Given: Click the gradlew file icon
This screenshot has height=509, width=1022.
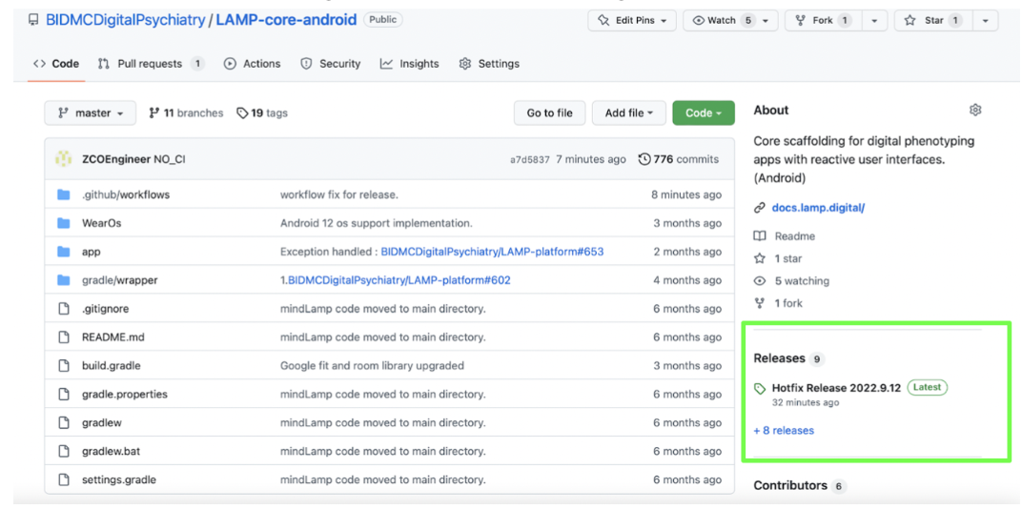Looking at the screenshot, I should tap(63, 422).
